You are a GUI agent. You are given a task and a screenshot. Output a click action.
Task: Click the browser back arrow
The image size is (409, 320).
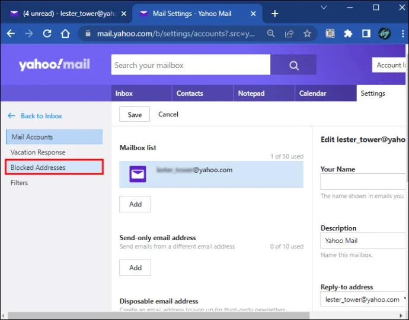click(x=11, y=33)
